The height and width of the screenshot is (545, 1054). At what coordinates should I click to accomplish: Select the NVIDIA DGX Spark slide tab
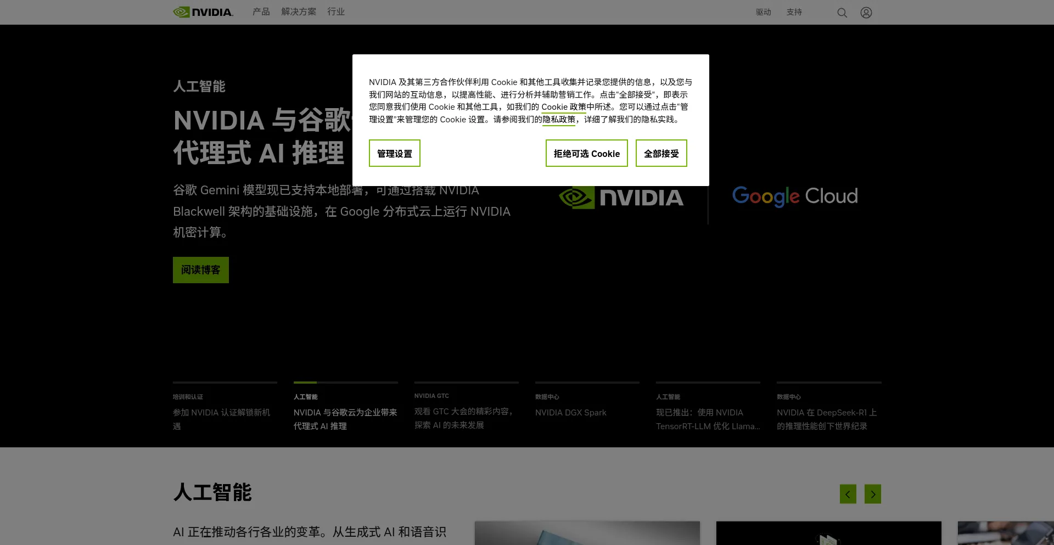pos(571,413)
